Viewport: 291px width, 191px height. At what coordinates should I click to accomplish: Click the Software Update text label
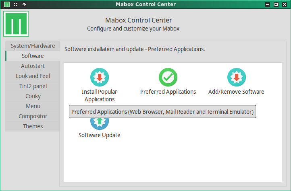point(99,135)
